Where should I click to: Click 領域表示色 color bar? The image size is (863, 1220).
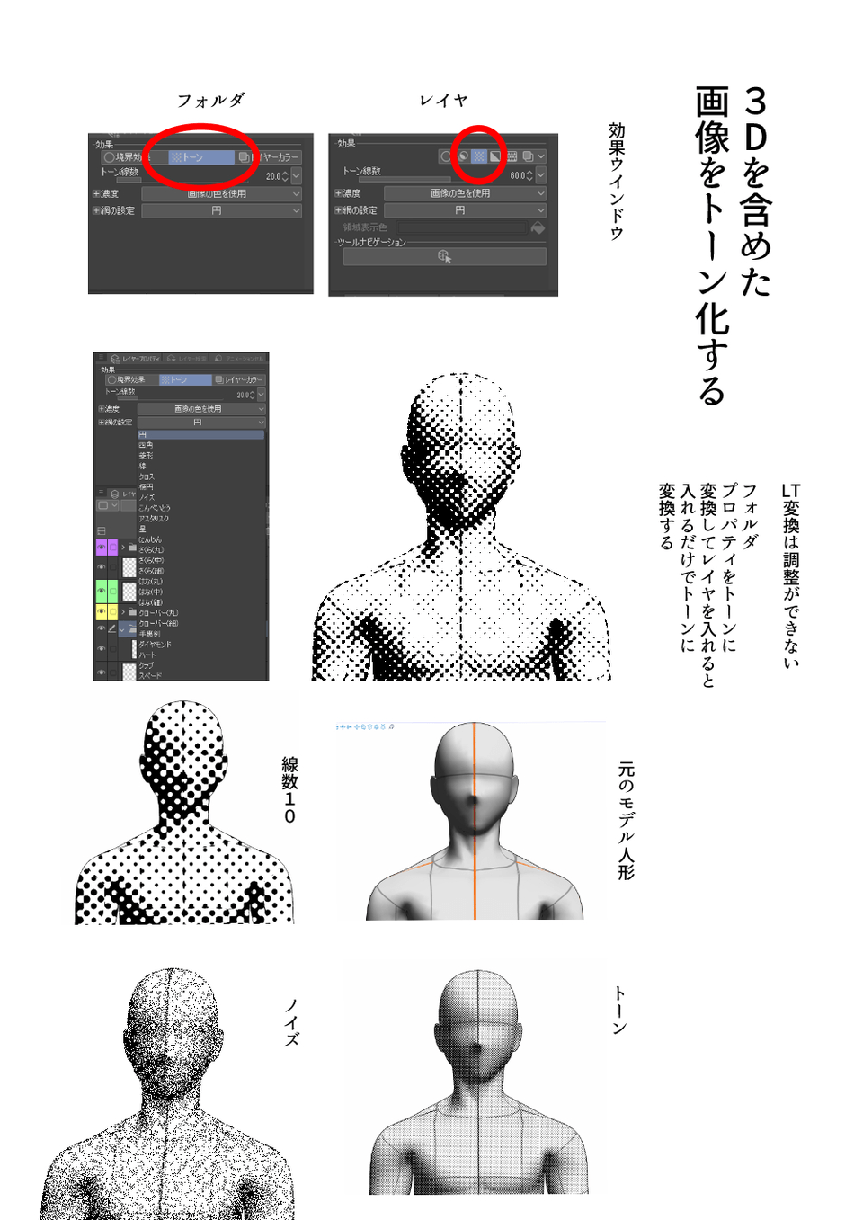pos(462,227)
